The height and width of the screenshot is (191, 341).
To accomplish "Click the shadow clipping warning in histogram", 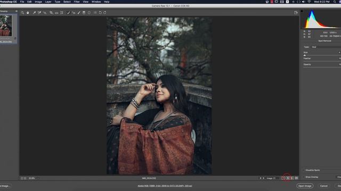I will tap(302, 11).
